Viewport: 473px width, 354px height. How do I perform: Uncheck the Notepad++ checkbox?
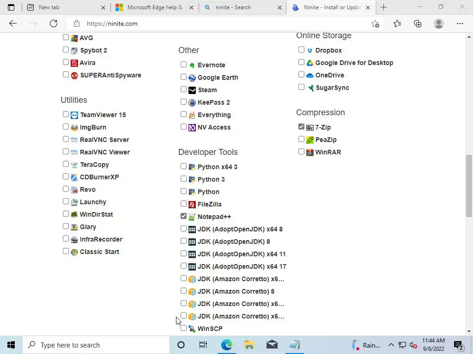[183, 216]
